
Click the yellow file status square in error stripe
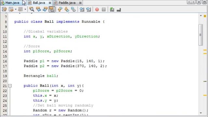(205, 16)
